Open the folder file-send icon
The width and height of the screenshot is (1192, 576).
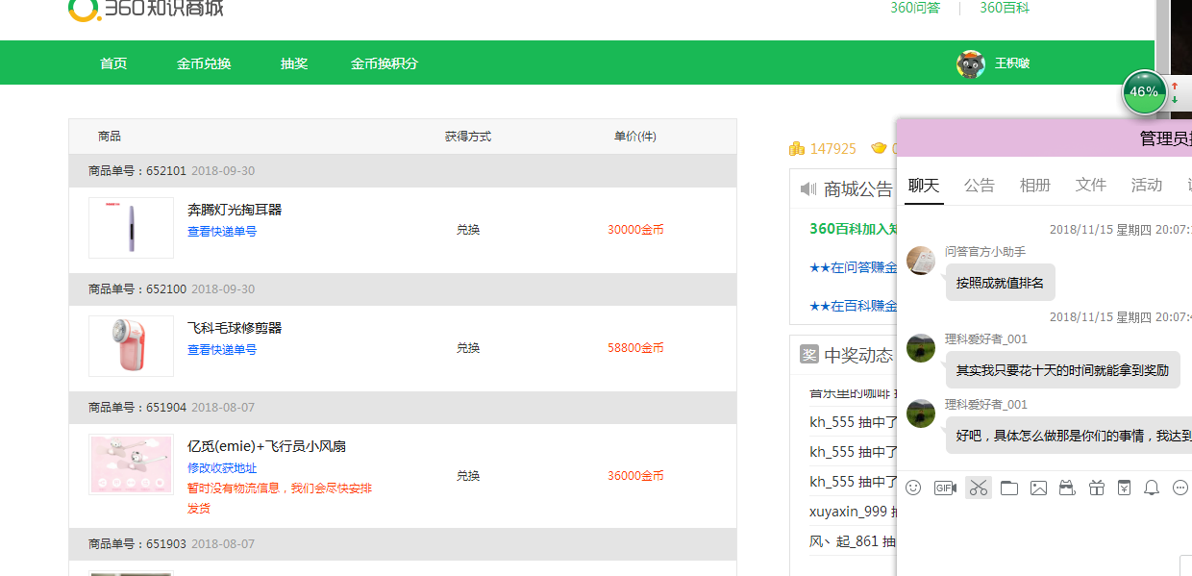[x=1008, y=488]
